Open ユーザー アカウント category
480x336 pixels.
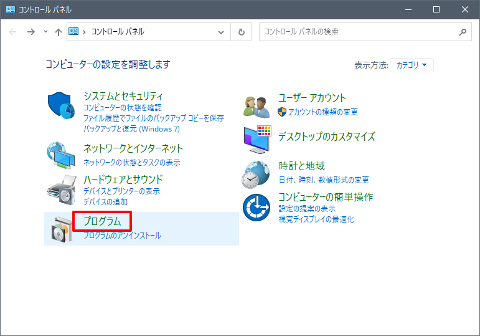(313, 98)
